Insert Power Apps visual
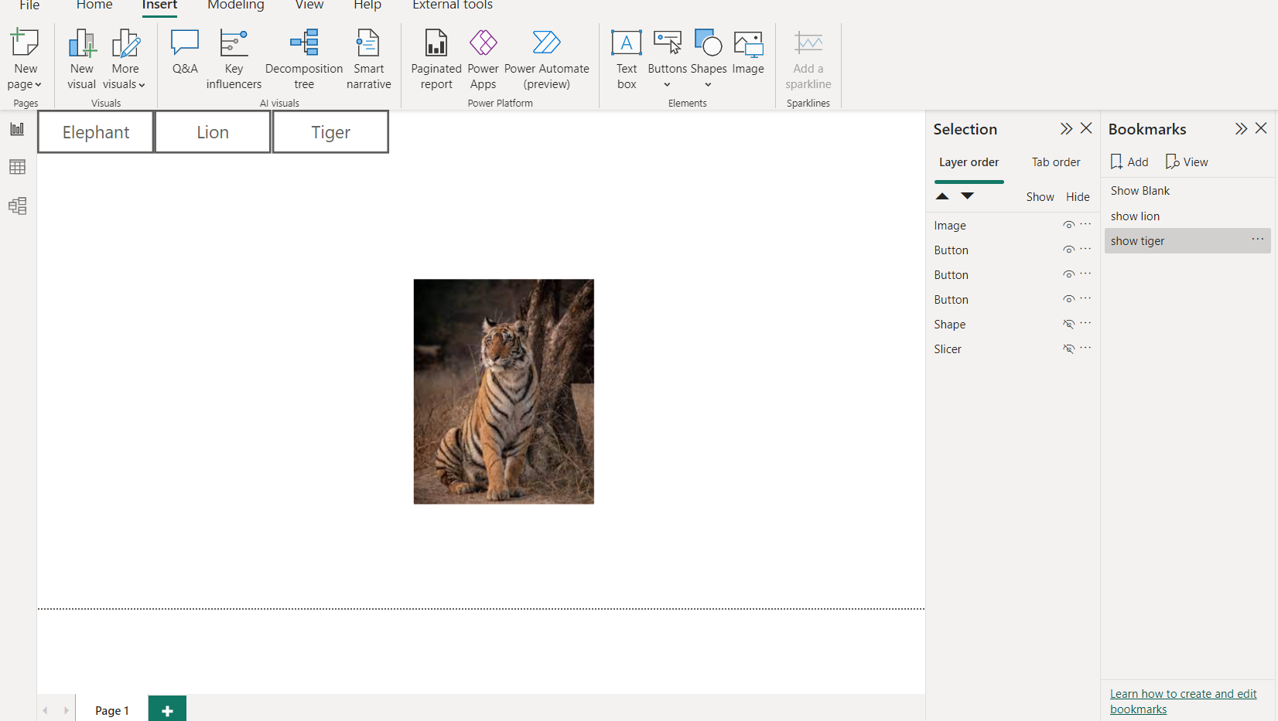Viewport: 1278px width, 721px height. pos(484,59)
